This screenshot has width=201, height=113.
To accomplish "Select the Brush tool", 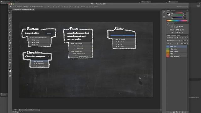I will coord(10,32).
